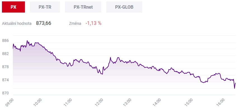
Task: Click the 11:00 time axis label
Action: pos(67,102)
